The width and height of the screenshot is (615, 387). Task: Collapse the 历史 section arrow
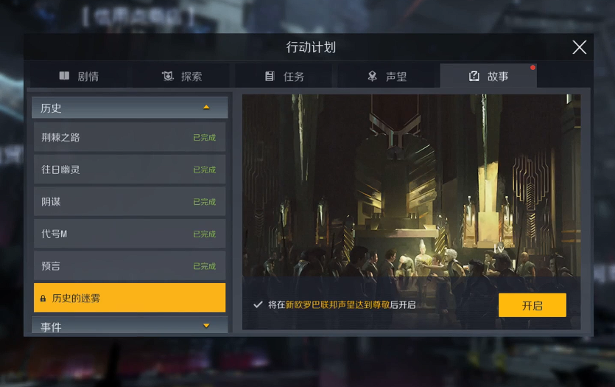click(x=206, y=107)
